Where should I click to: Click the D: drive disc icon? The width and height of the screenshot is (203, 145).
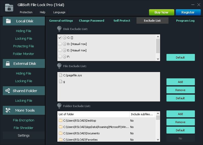pyautogui.click(x=64, y=44)
